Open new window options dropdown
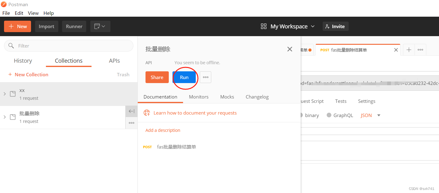 [x=100, y=26]
